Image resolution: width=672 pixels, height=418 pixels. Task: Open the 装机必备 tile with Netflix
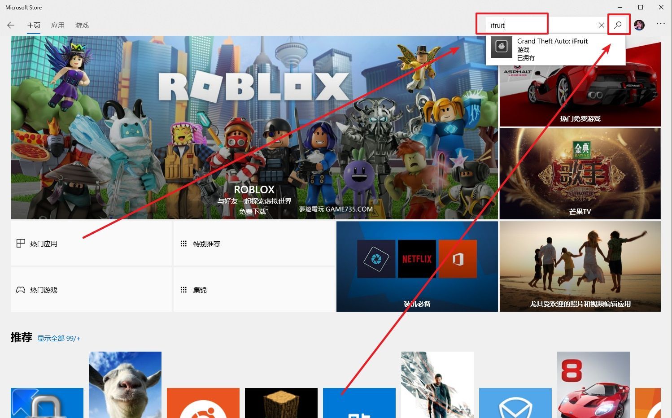click(417, 266)
